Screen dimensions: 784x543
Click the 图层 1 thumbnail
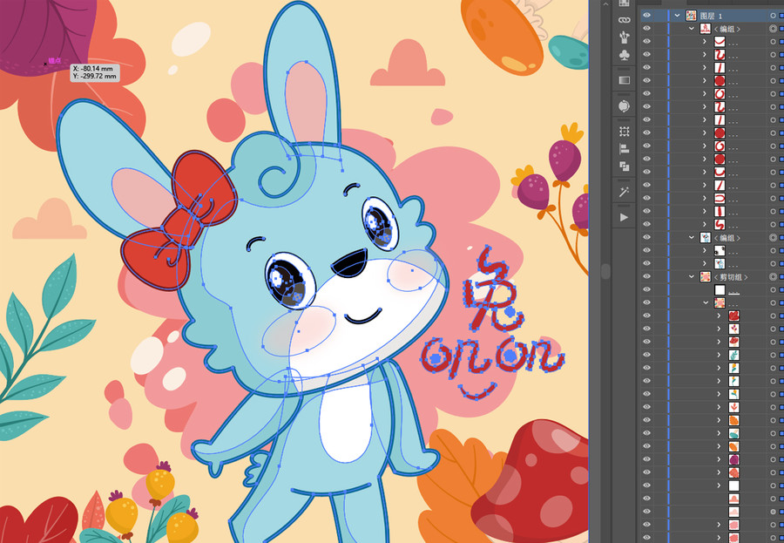click(x=691, y=16)
